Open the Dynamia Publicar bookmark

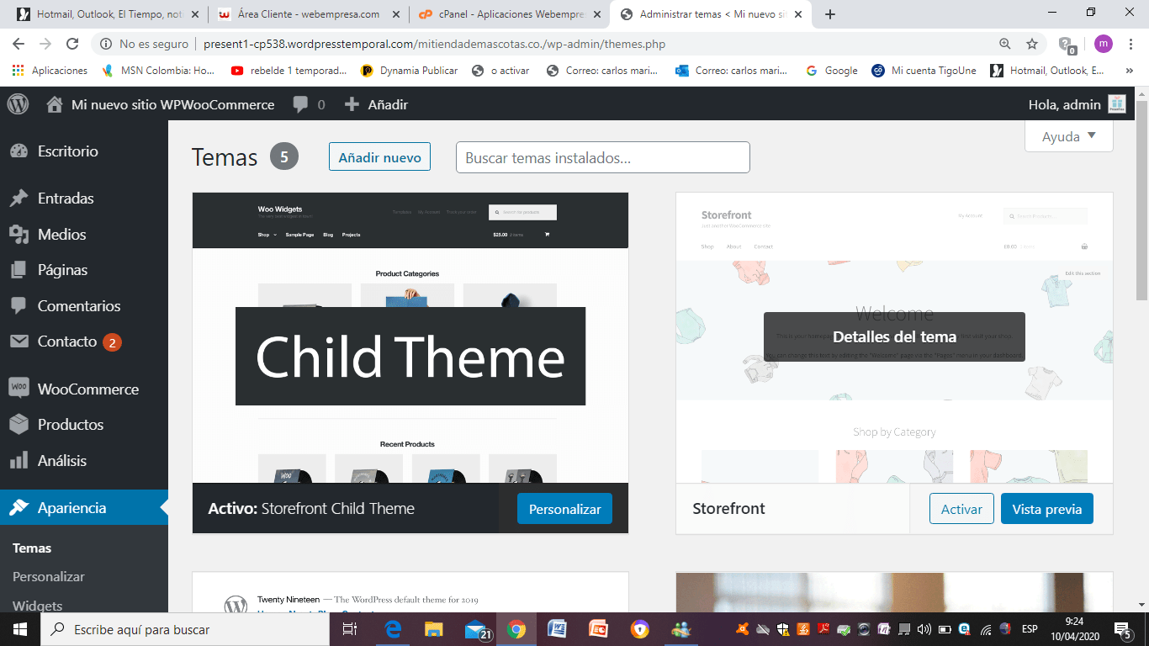[x=410, y=71]
